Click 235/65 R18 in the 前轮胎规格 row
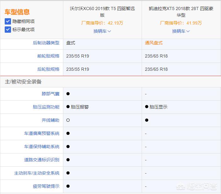Viewport: 221px width, 194px height. tap(156, 56)
